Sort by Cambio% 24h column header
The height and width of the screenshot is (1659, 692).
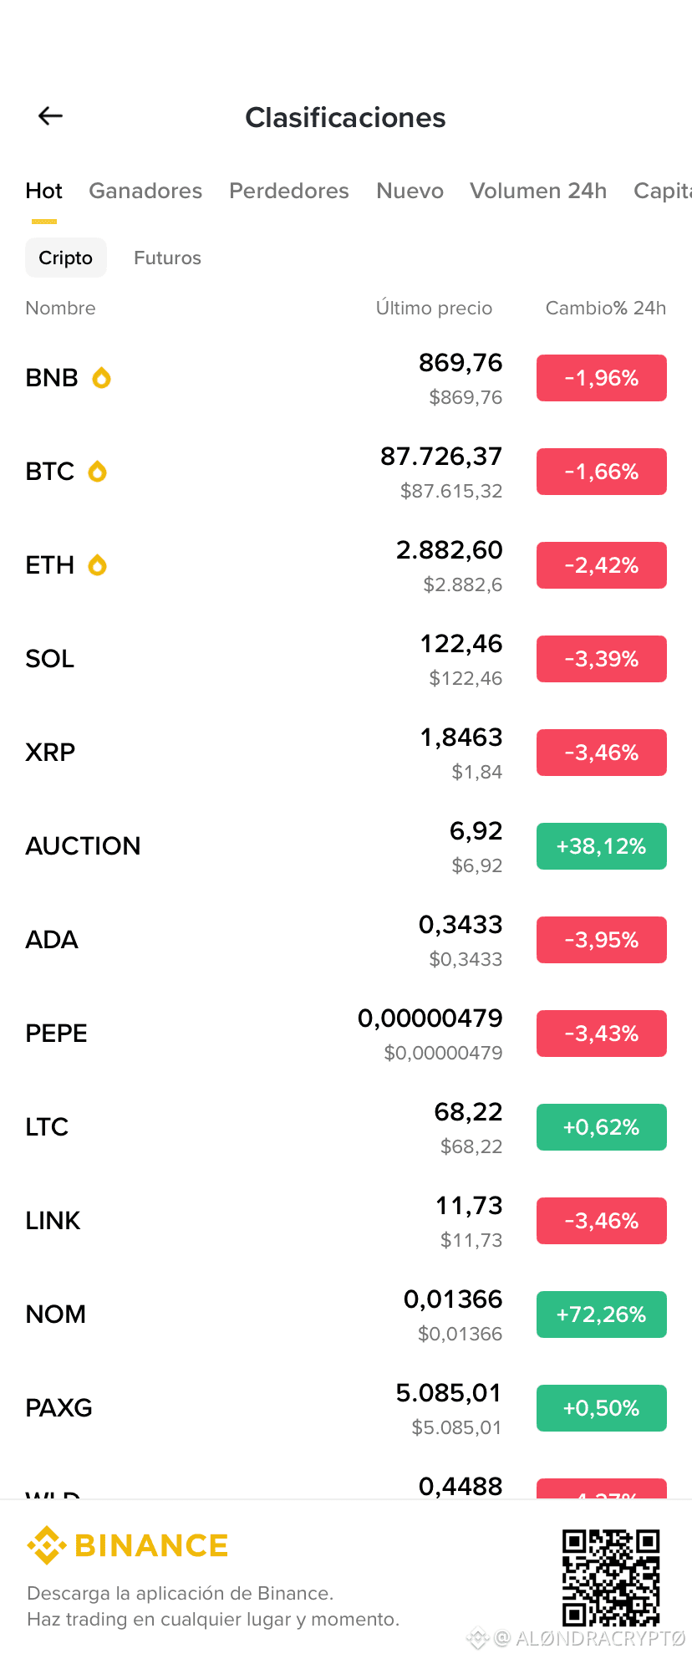click(606, 308)
